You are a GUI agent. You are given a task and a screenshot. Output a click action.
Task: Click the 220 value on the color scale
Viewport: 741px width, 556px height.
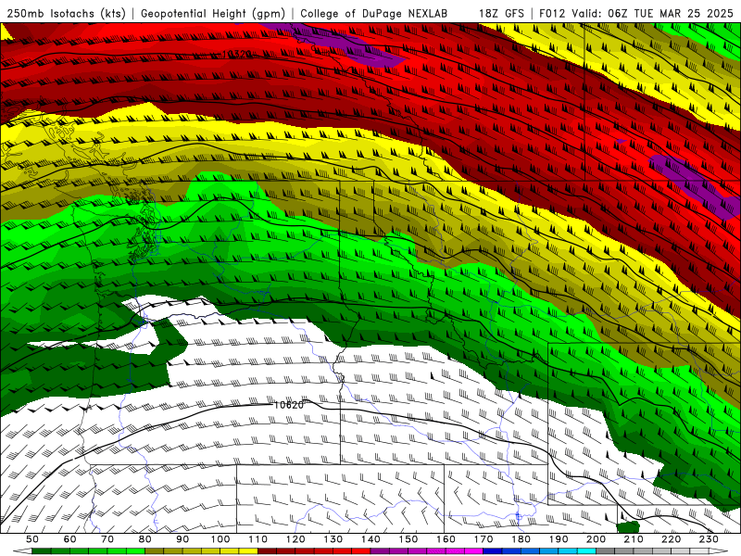tap(671, 539)
